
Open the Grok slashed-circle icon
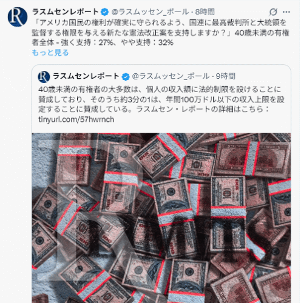(x=273, y=12)
